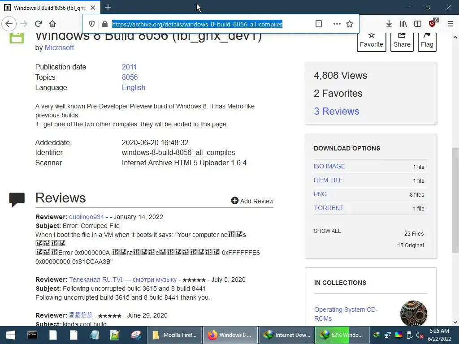Open the Windows Start menu
Image resolution: width=459 pixels, height=344 pixels.
click(11, 335)
